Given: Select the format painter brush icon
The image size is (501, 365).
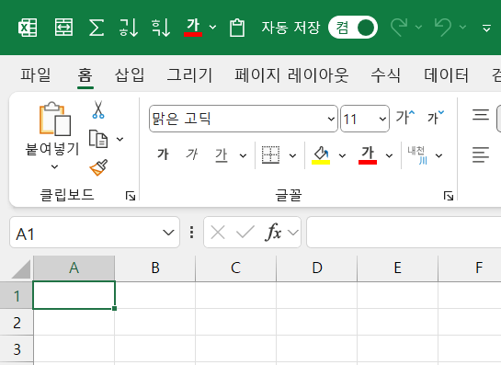Looking at the screenshot, I should coord(98,167).
